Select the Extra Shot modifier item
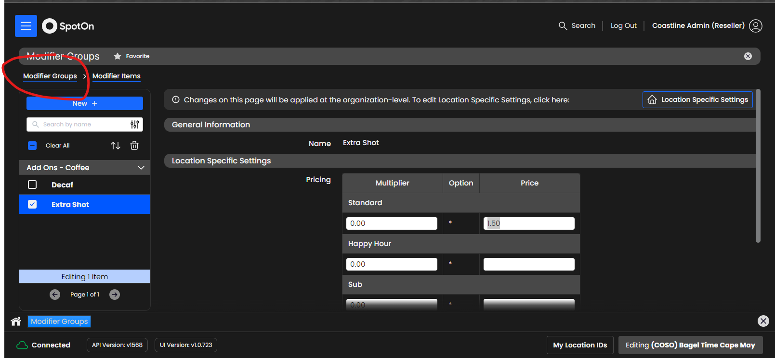775x358 pixels. point(85,204)
